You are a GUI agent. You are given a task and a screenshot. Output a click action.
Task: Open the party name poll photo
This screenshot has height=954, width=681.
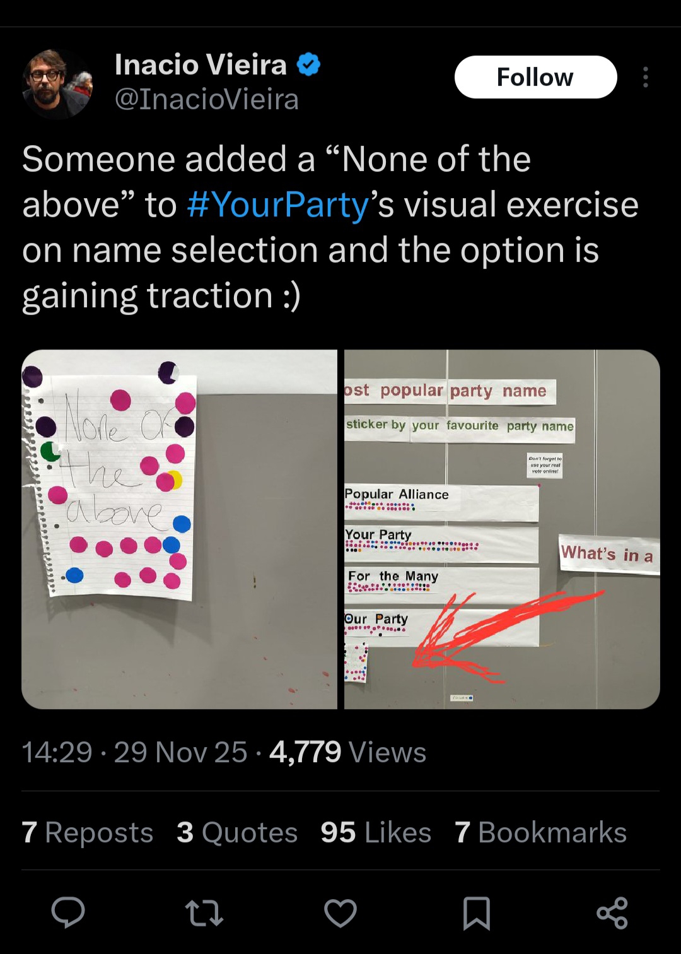502,529
